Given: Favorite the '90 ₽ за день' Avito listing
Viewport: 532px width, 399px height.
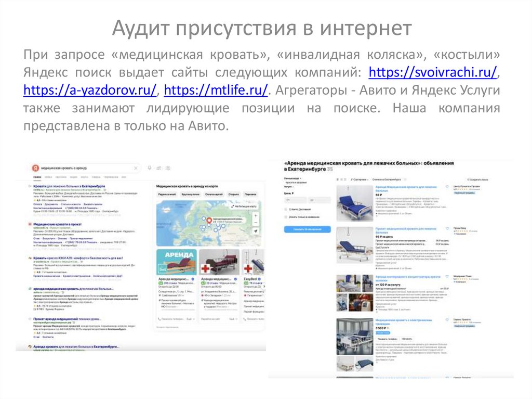Looking at the screenshot, I should click(447, 228).
